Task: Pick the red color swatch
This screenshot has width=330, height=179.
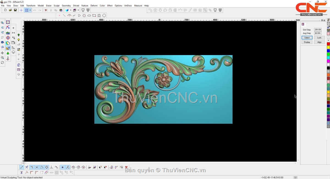Action: pos(328,44)
